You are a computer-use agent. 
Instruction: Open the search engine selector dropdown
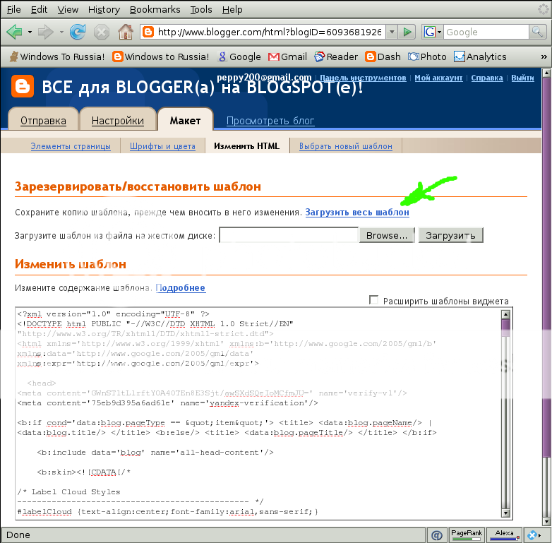(x=439, y=32)
